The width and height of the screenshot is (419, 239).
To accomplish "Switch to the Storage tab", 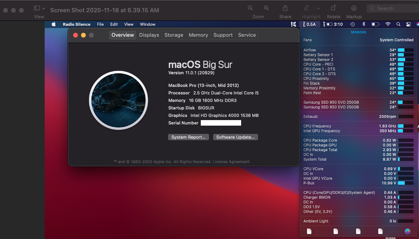I will (x=174, y=35).
